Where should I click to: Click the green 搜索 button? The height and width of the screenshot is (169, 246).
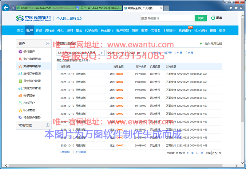point(201,18)
